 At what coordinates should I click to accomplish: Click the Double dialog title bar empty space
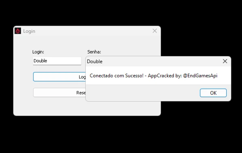tap(162, 62)
